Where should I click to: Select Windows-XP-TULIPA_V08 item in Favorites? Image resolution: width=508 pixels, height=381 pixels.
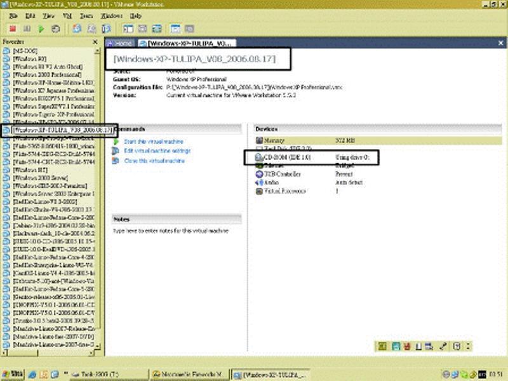[x=62, y=130]
